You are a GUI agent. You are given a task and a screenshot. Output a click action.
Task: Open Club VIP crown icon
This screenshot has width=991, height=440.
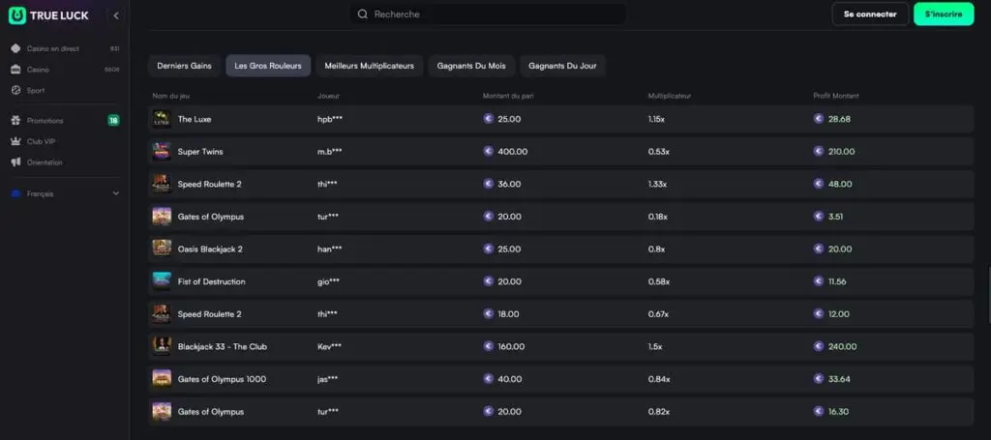pos(15,141)
